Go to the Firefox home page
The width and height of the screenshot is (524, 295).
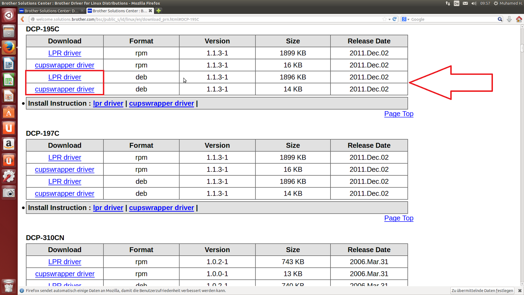point(519,19)
